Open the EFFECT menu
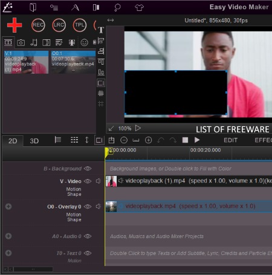The height and width of the screenshot is (275, 272). point(263,140)
